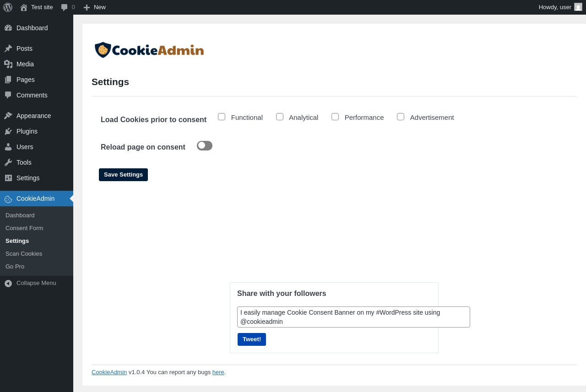The width and height of the screenshot is (586, 392).
Task: Open the Appearance menu
Action: pyautogui.click(x=37, y=116)
